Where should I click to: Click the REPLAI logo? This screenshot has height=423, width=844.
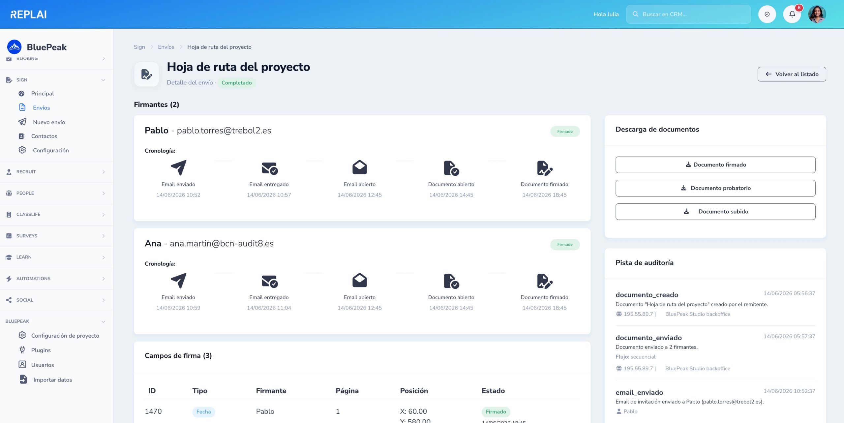coord(29,14)
